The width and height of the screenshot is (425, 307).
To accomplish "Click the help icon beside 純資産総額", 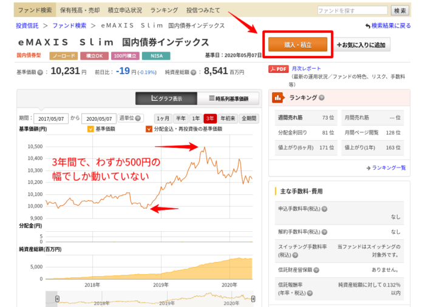I will [193, 72].
